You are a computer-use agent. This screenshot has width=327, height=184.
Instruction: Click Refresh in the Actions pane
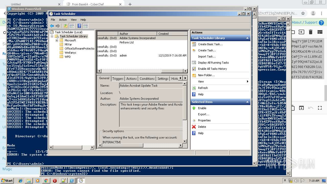point(203,88)
